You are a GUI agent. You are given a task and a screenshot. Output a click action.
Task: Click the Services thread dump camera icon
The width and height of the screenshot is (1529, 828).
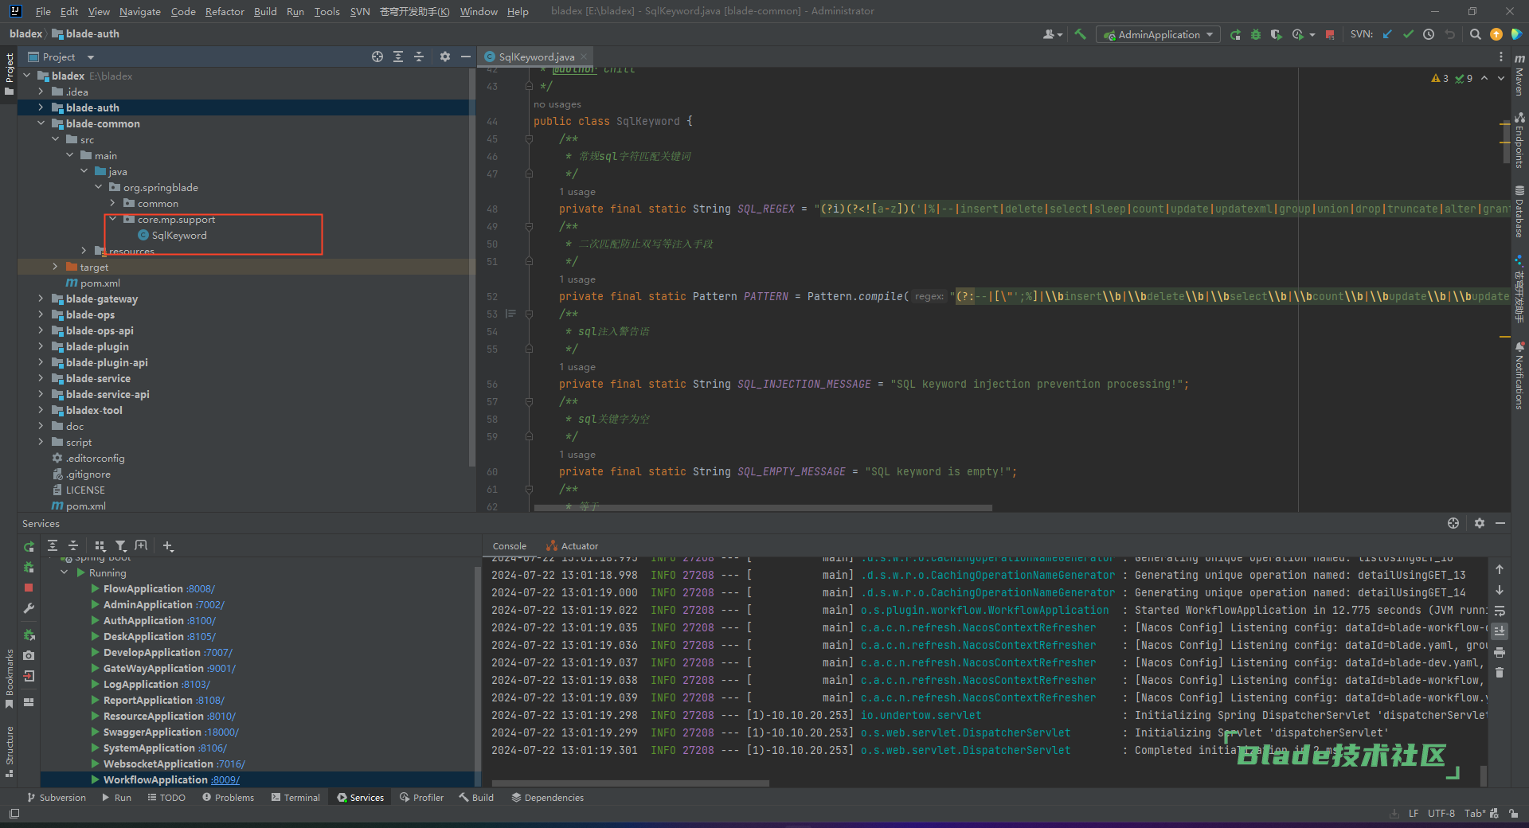[29, 655]
